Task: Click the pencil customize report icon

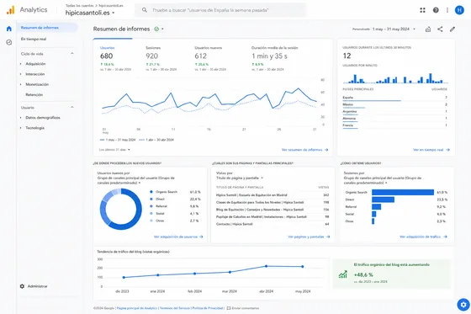Action: pos(452,29)
